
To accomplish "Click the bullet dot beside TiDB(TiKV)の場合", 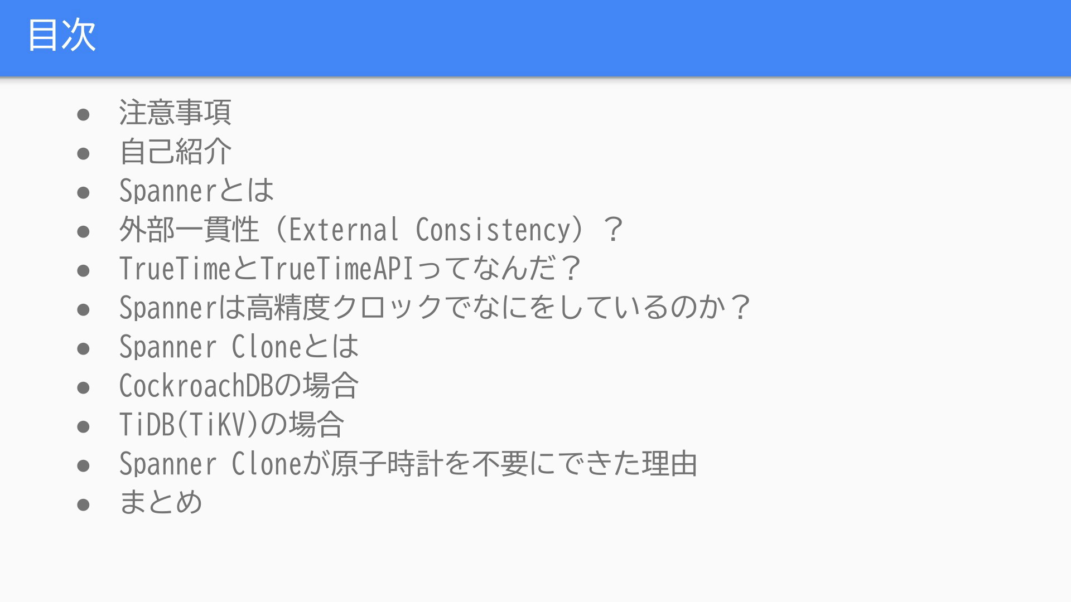I will click(84, 427).
